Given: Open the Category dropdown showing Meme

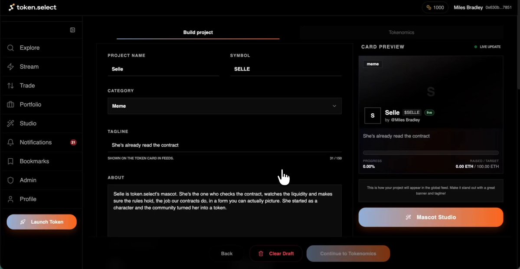Looking at the screenshot, I should coord(225,106).
